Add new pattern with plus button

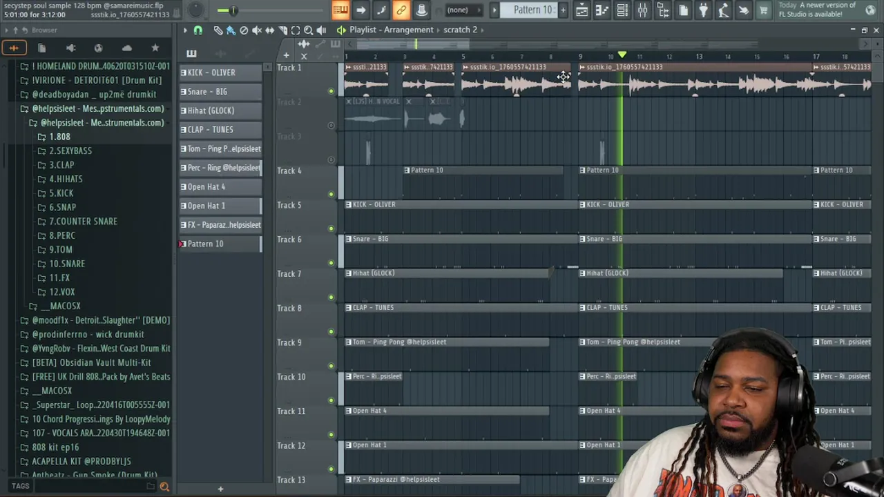click(563, 10)
